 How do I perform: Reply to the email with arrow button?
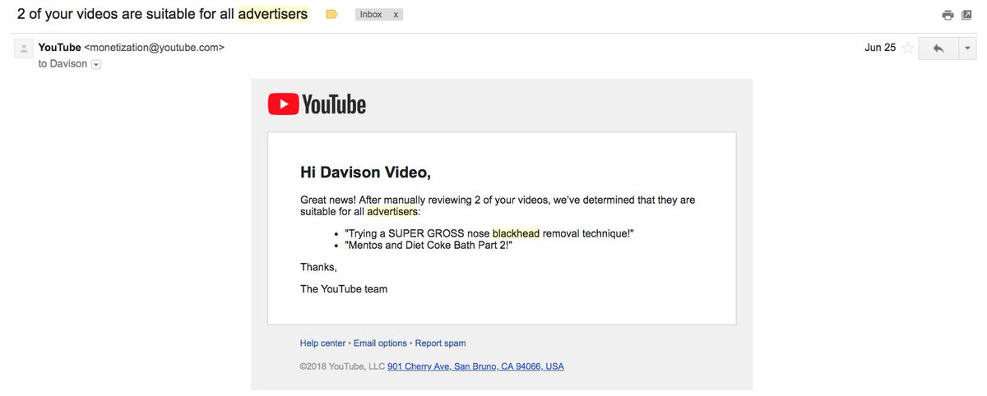[938, 48]
